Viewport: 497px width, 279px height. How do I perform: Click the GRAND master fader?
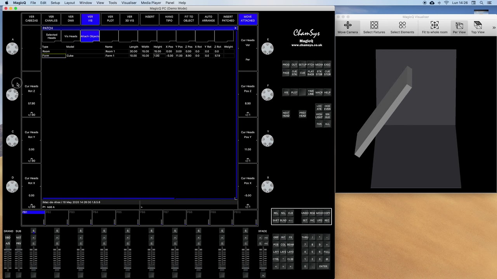[8, 260]
